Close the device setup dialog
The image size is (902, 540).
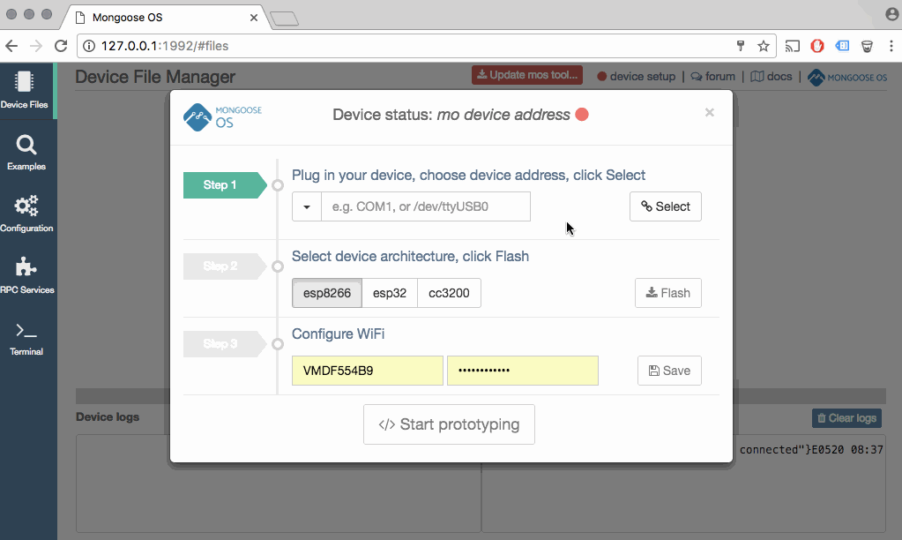(709, 113)
